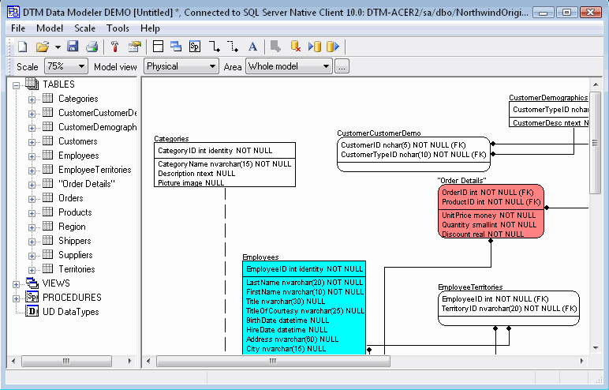Select the cyan Employees entity
Screen dimensions: 609x390
click(x=304, y=308)
